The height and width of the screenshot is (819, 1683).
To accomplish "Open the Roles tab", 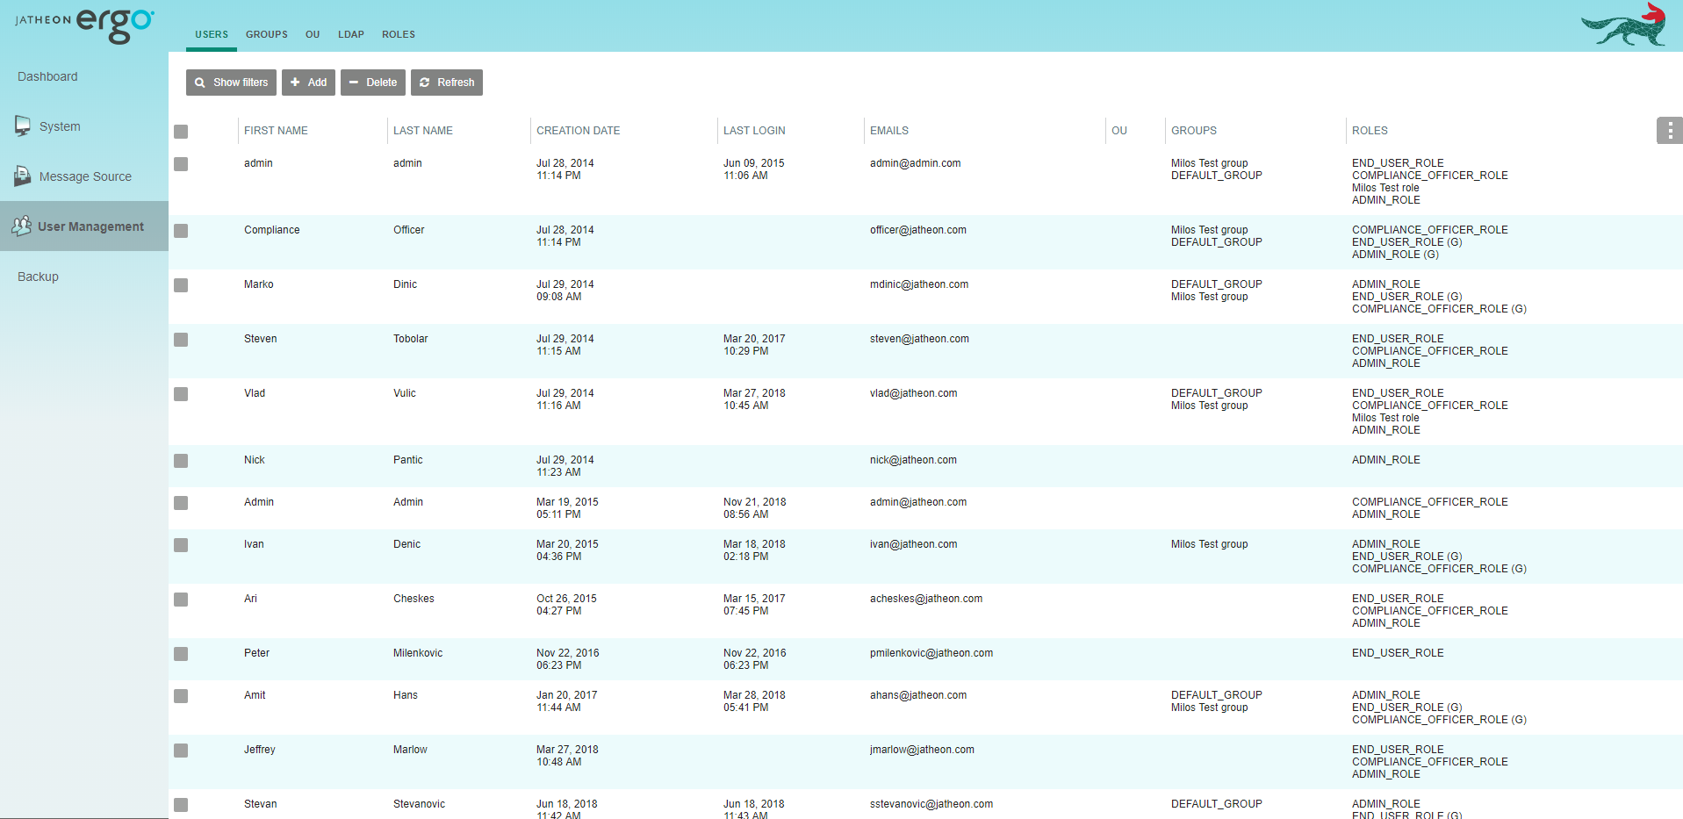I will 399,34.
